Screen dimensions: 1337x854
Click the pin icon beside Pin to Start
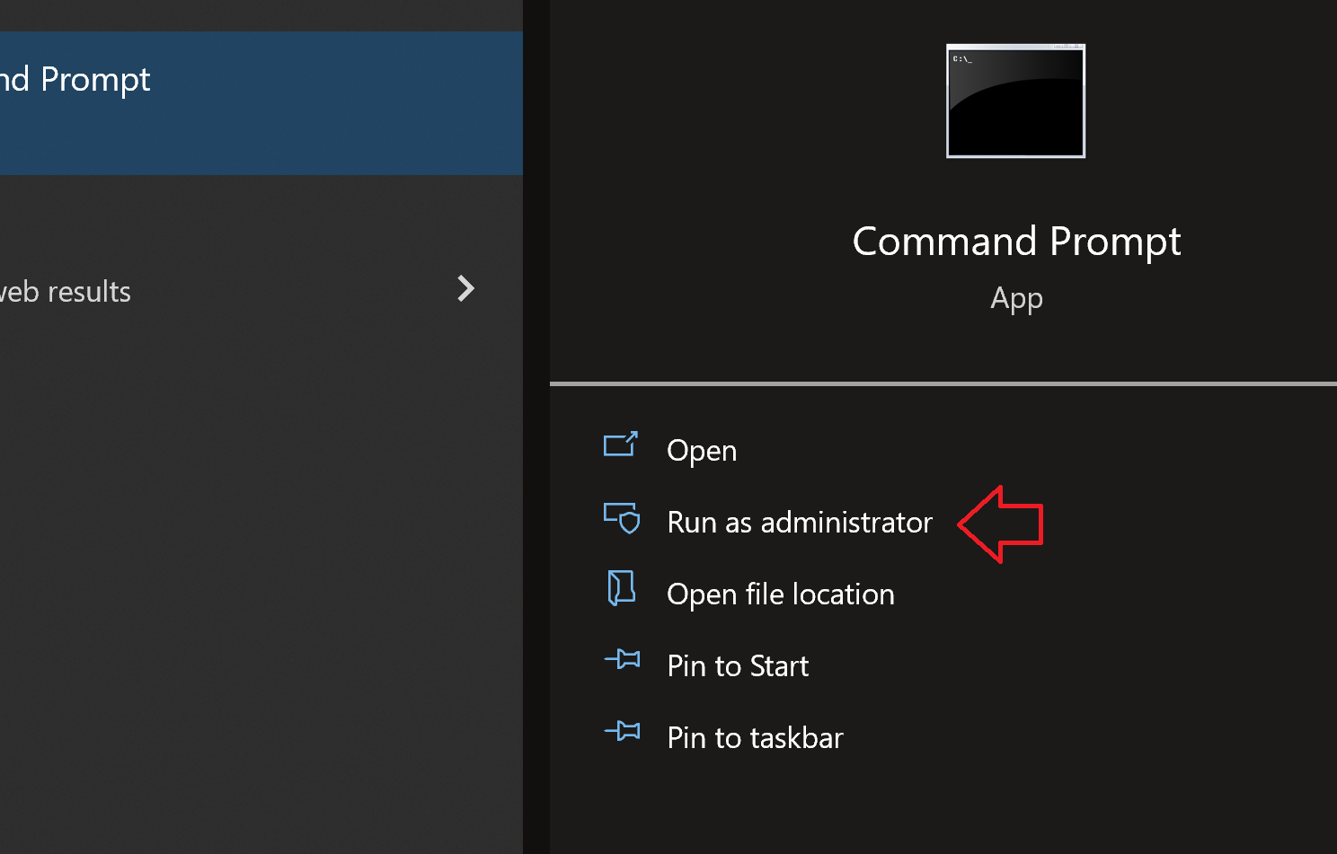(622, 660)
